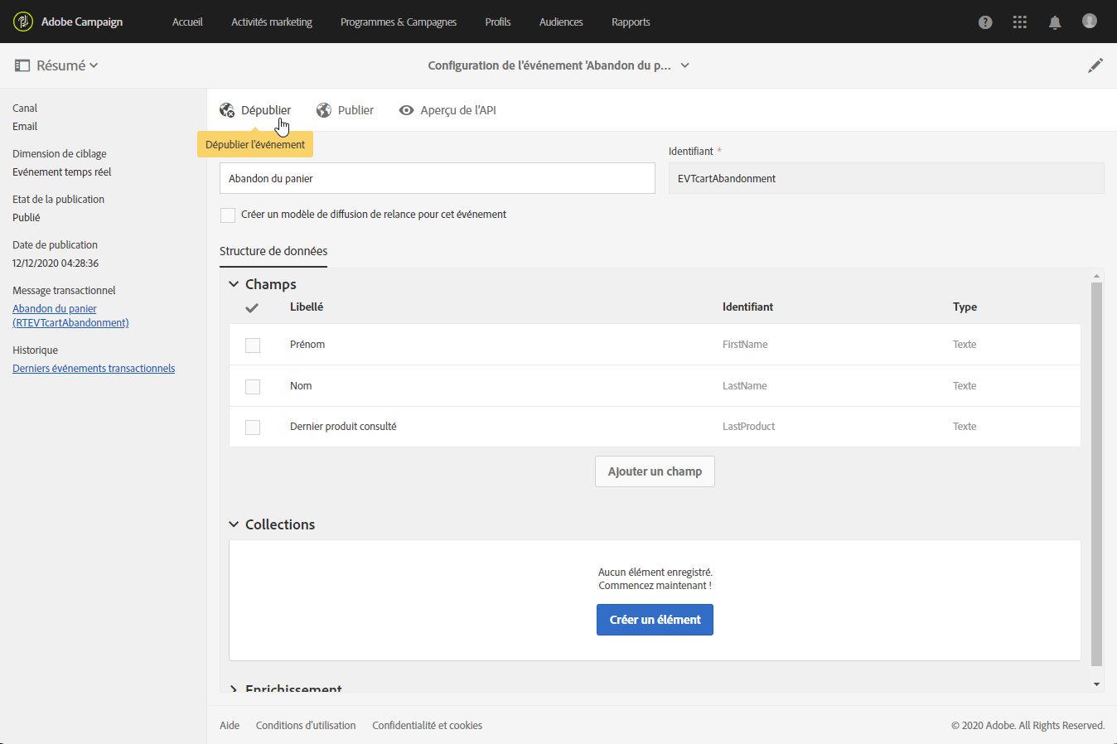Check the Prénom field checkbox
Image resolution: width=1117 pixels, height=744 pixels.
pyautogui.click(x=253, y=345)
